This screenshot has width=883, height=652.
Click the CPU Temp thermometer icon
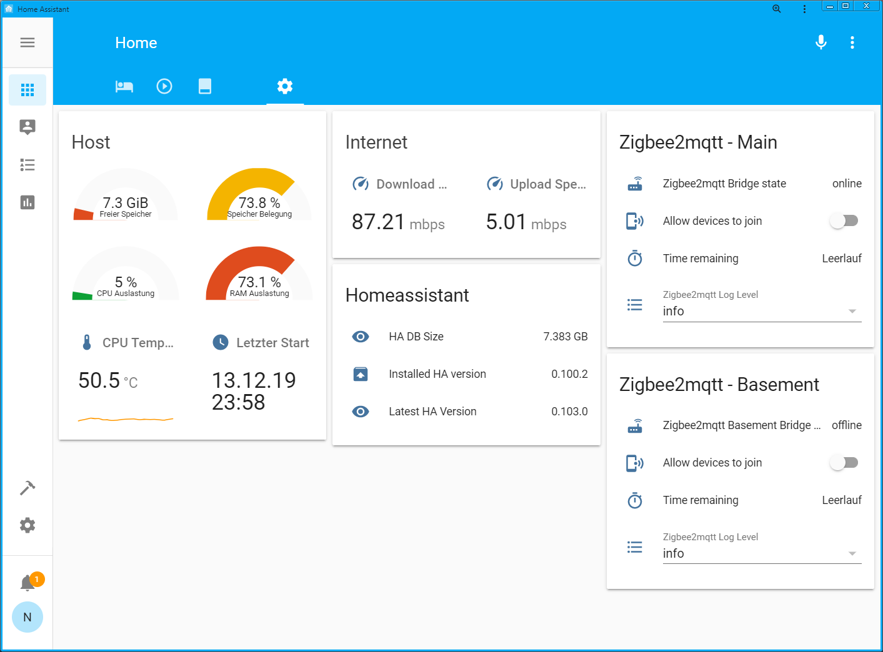pyautogui.click(x=87, y=342)
